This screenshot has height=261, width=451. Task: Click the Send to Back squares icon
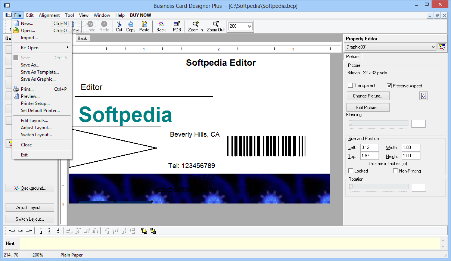click(x=152, y=231)
